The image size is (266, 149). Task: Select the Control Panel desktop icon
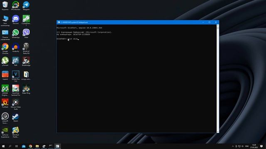click(5, 35)
